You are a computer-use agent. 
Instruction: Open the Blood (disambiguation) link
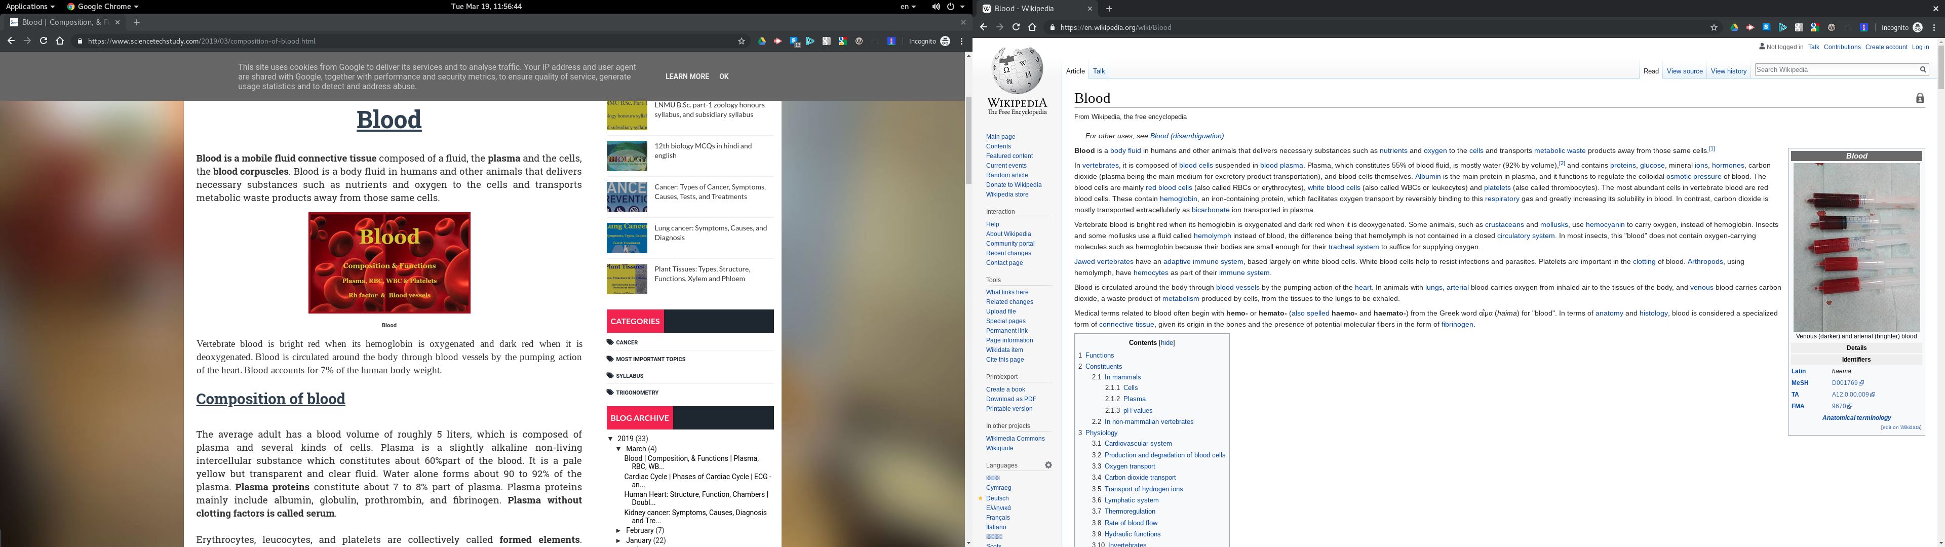pyautogui.click(x=1186, y=136)
